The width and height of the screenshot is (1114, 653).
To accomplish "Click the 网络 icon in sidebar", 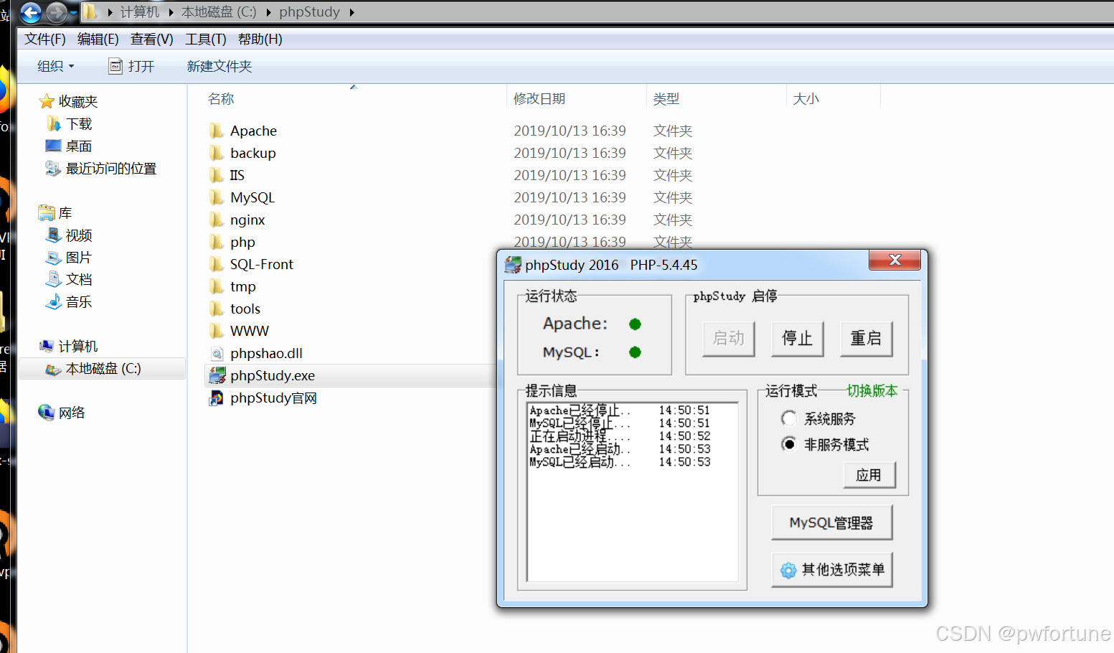I will pos(47,413).
